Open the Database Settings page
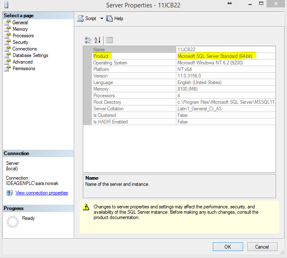 30,55
